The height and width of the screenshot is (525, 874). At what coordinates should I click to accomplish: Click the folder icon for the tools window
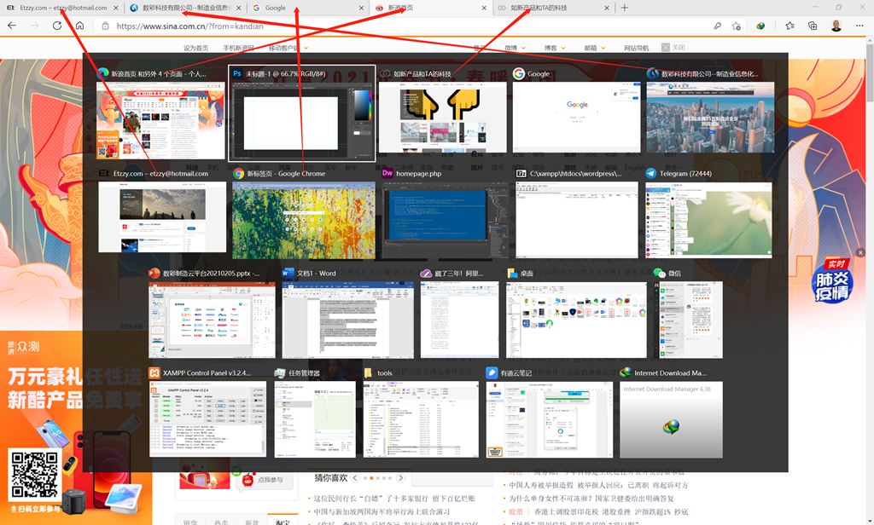point(368,372)
